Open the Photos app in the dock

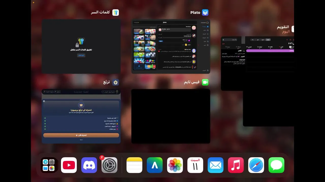pyautogui.click(x=175, y=165)
